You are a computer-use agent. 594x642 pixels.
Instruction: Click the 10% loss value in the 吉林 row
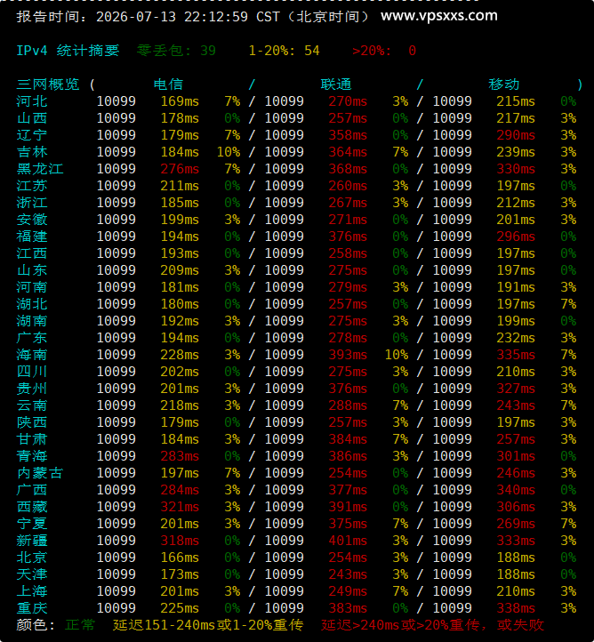coord(229,152)
